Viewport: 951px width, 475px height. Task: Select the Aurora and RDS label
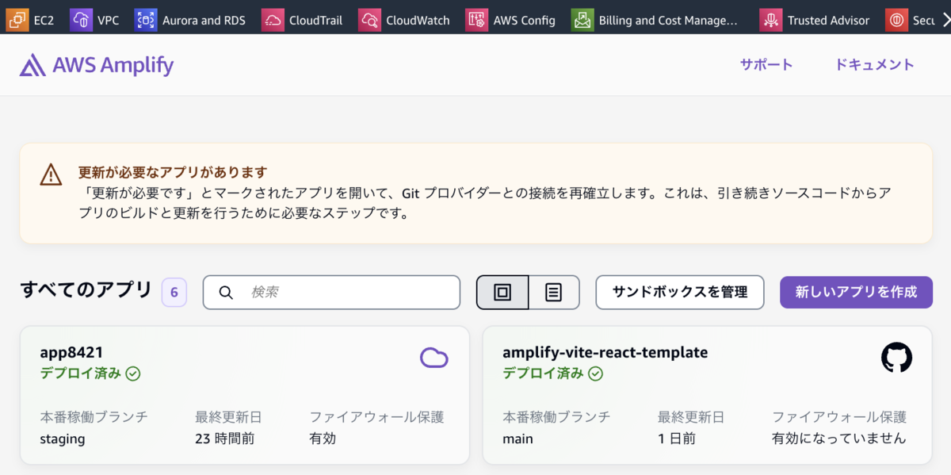tap(204, 21)
